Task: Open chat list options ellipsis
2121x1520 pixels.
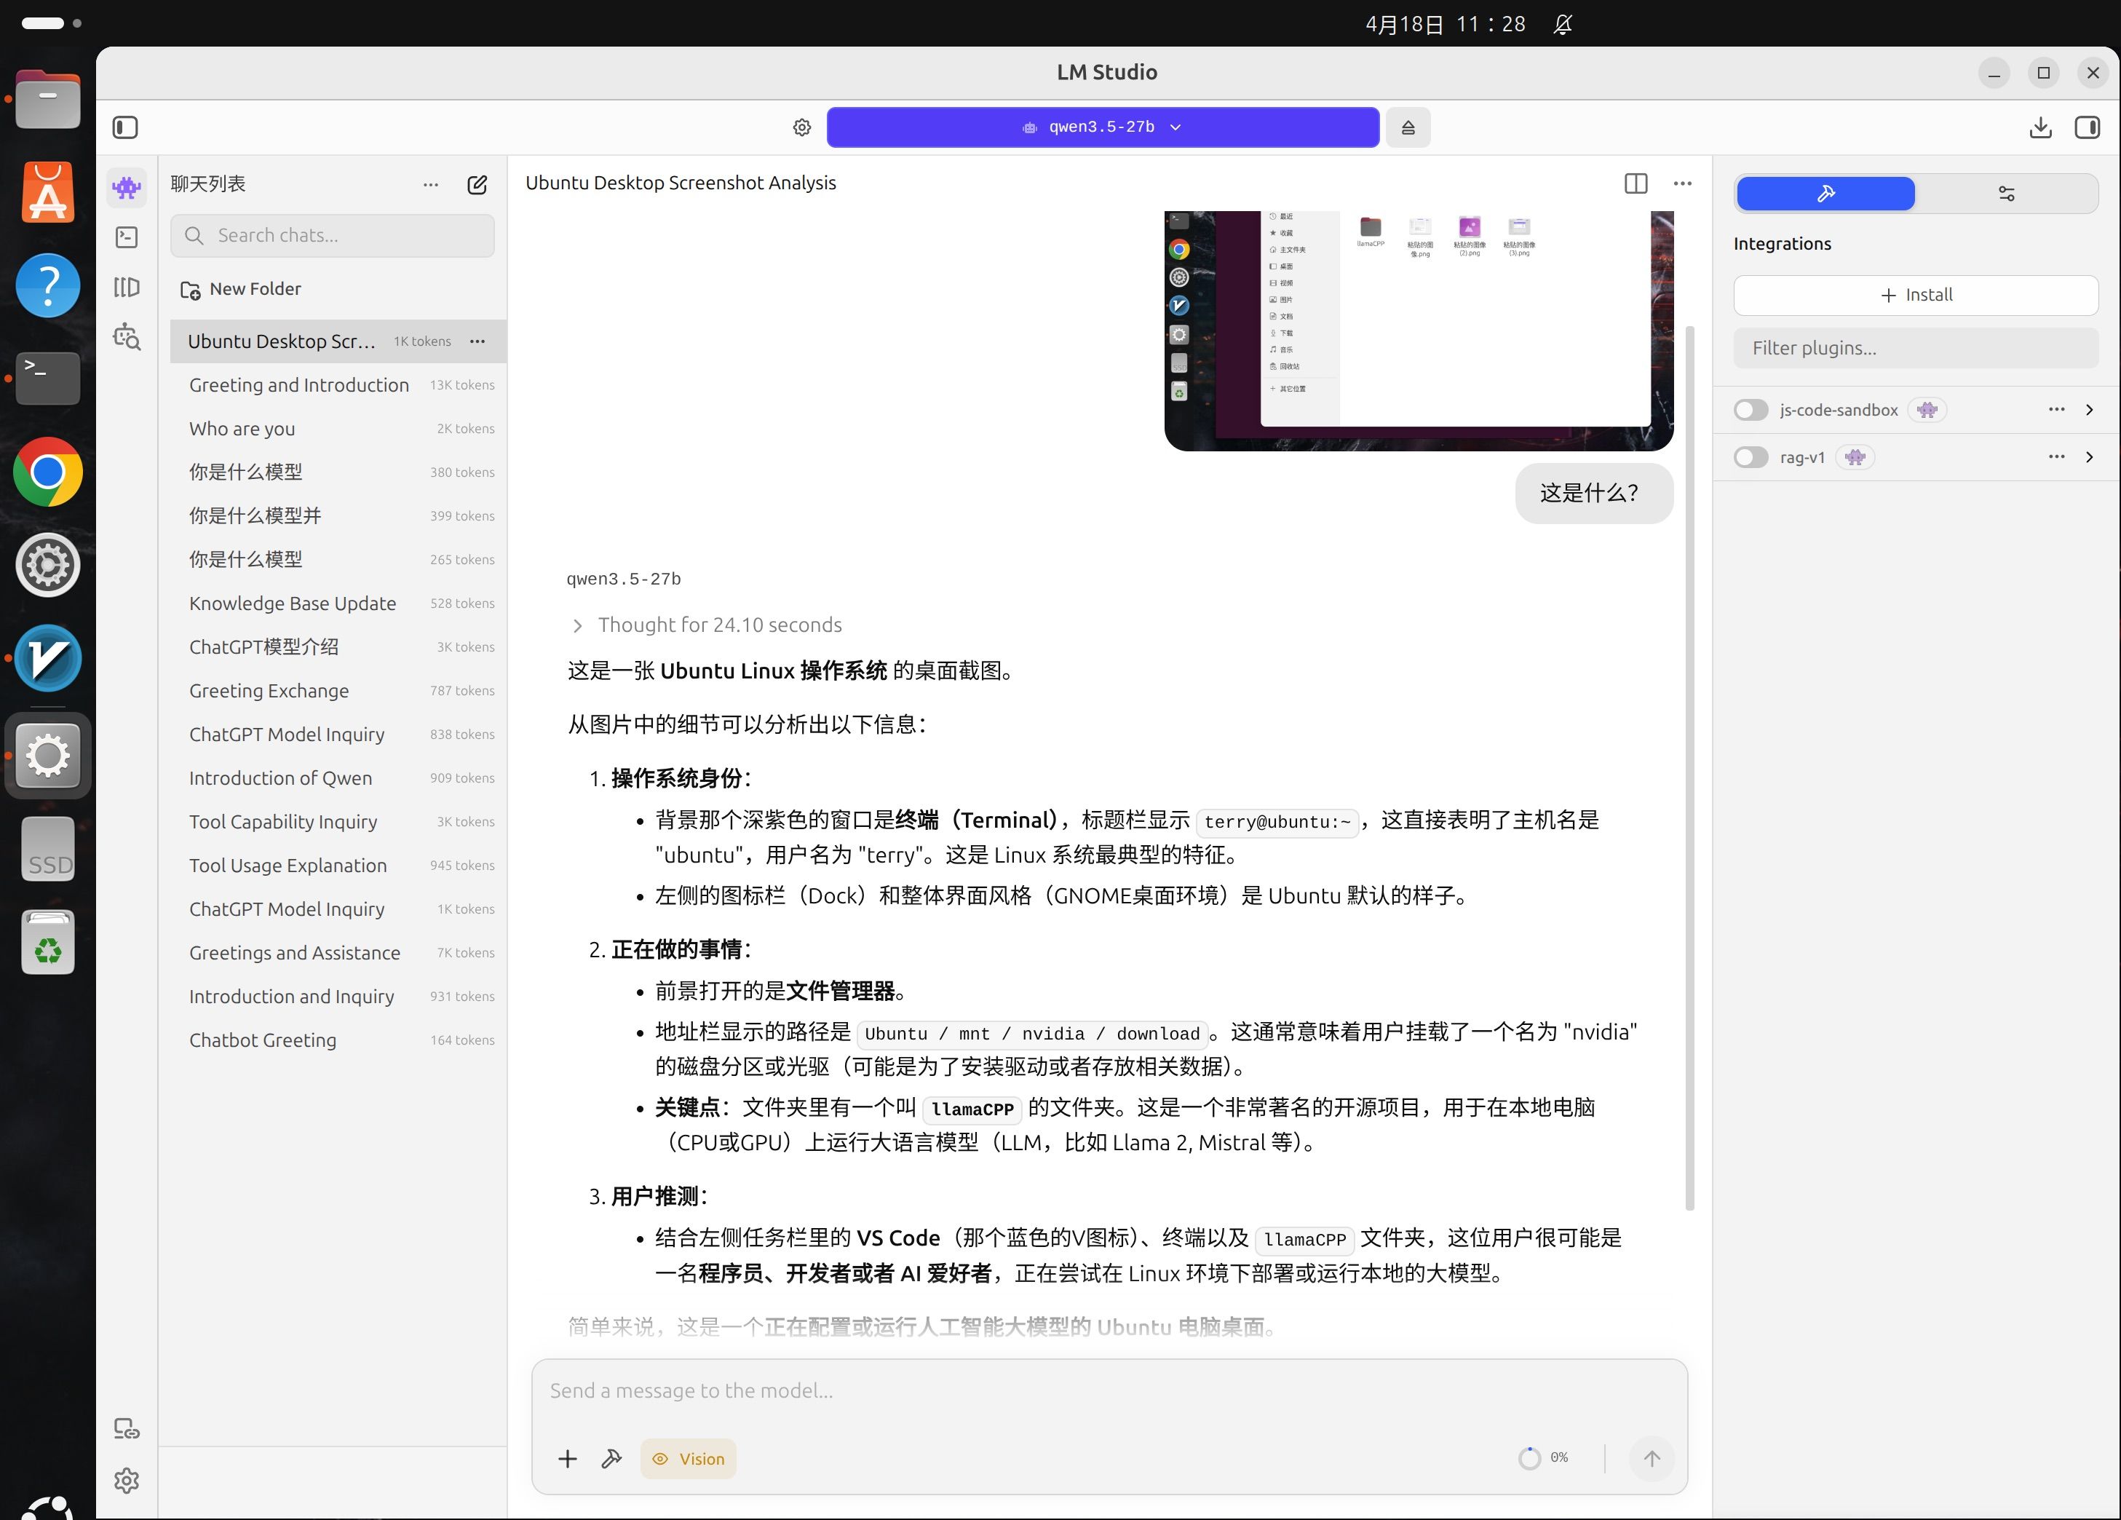Action: click(430, 184)
